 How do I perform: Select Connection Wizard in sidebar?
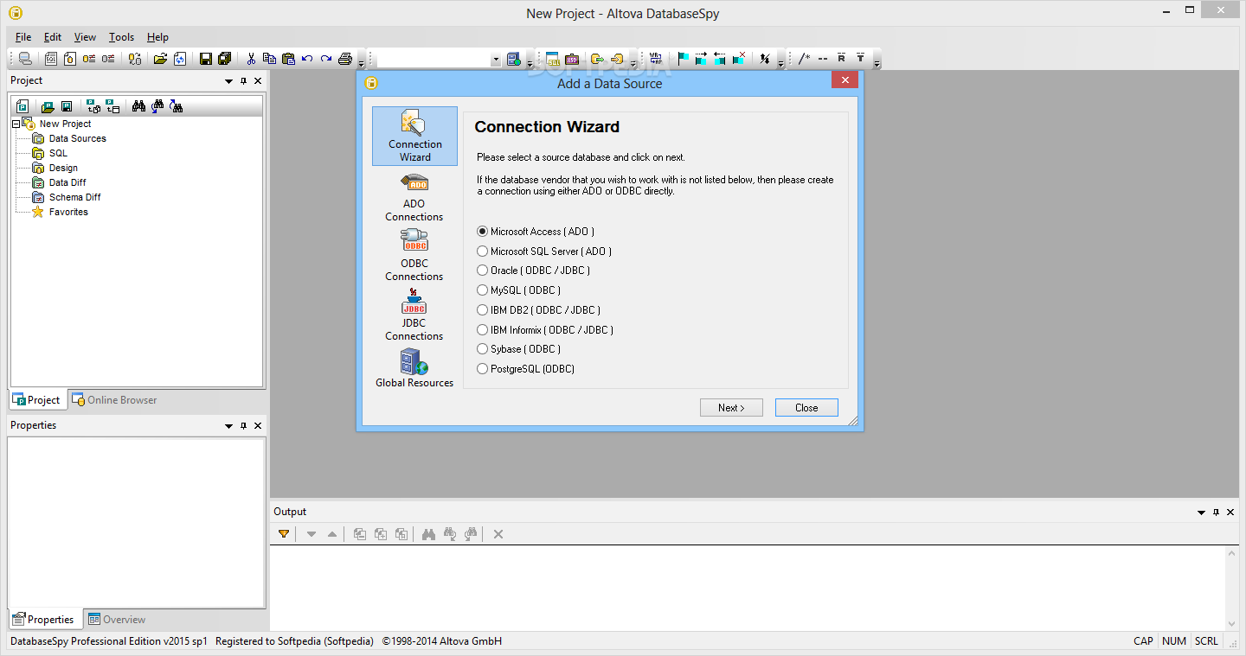[414, 136]
